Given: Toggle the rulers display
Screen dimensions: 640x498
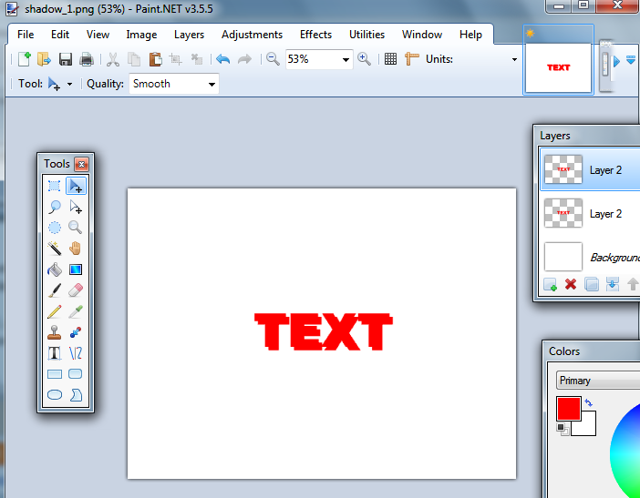Looking at the screenshot, I should [411, 59].
